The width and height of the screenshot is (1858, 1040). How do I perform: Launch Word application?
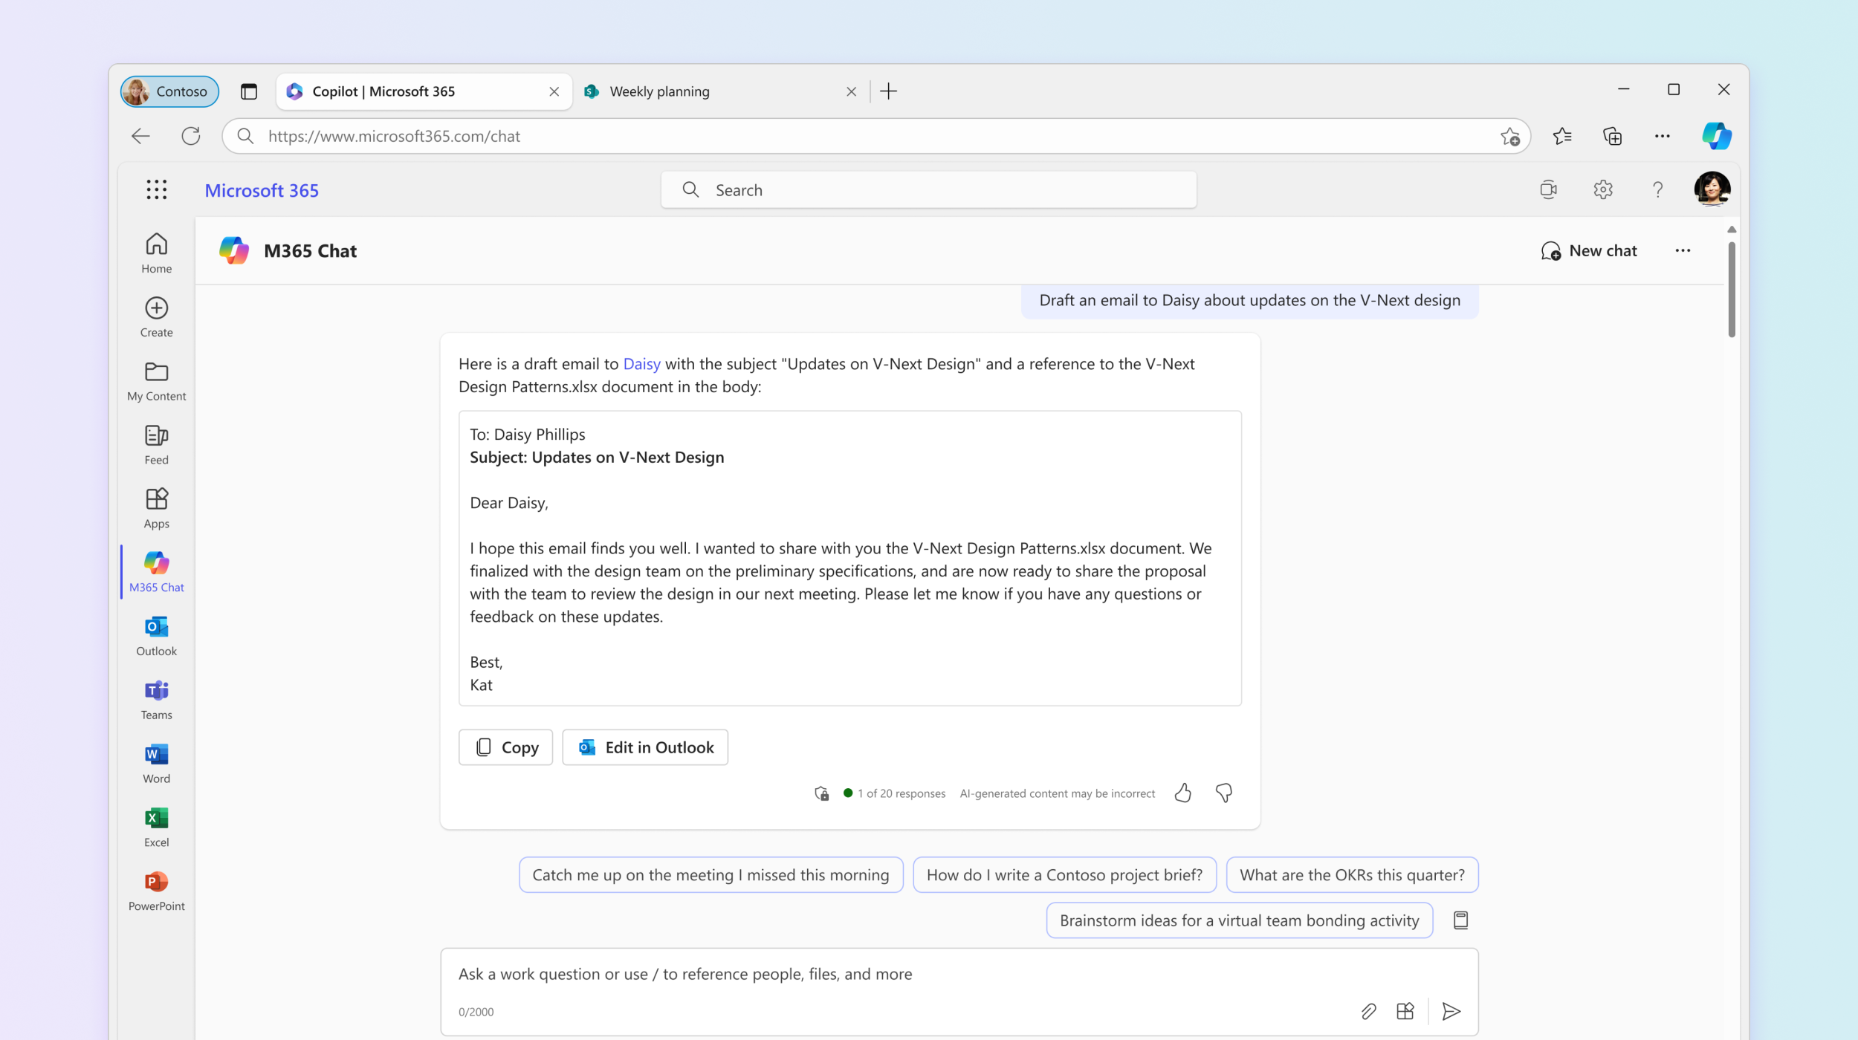click(x=155, y=762)
